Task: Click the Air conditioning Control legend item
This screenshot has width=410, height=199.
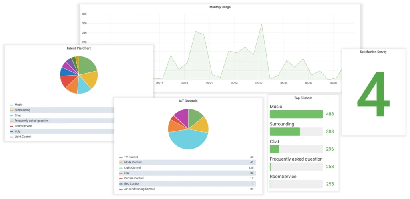Action: tap(139, 189)
